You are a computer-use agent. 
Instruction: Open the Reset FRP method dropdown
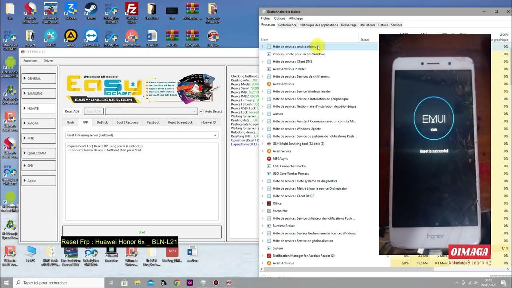coord(142,135)
